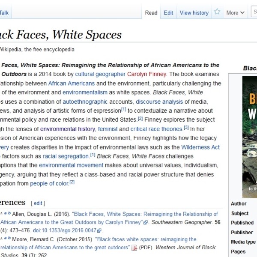The image size is (257, 257).
Task: Open the View history tab
Action: (194, 12)
